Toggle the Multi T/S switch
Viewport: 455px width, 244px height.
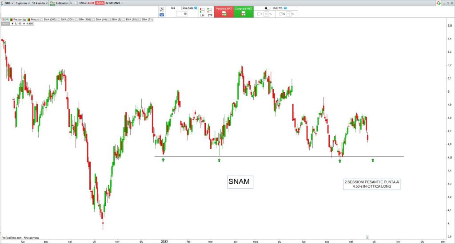point(267,8)
